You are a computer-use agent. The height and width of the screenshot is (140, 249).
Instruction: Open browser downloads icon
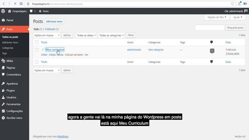pyautogui.click(x=239, y=3)
